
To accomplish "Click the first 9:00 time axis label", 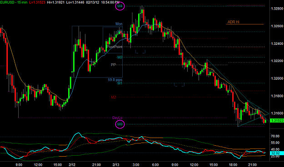I will pos(19,165).
